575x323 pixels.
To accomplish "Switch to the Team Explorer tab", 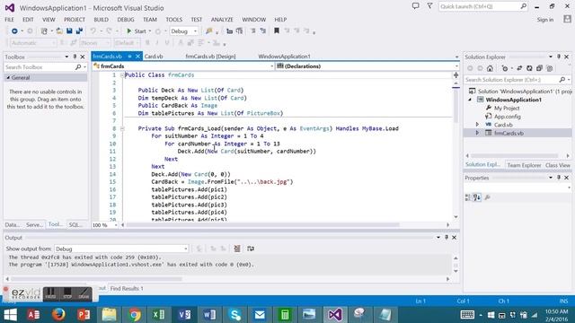I will (x=524, y=165).
